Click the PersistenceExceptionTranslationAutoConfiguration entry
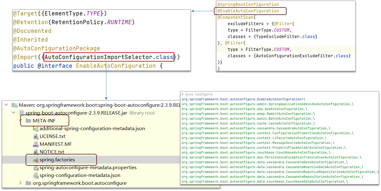Screen dimensions: 381x191 [x=272, y=157]
